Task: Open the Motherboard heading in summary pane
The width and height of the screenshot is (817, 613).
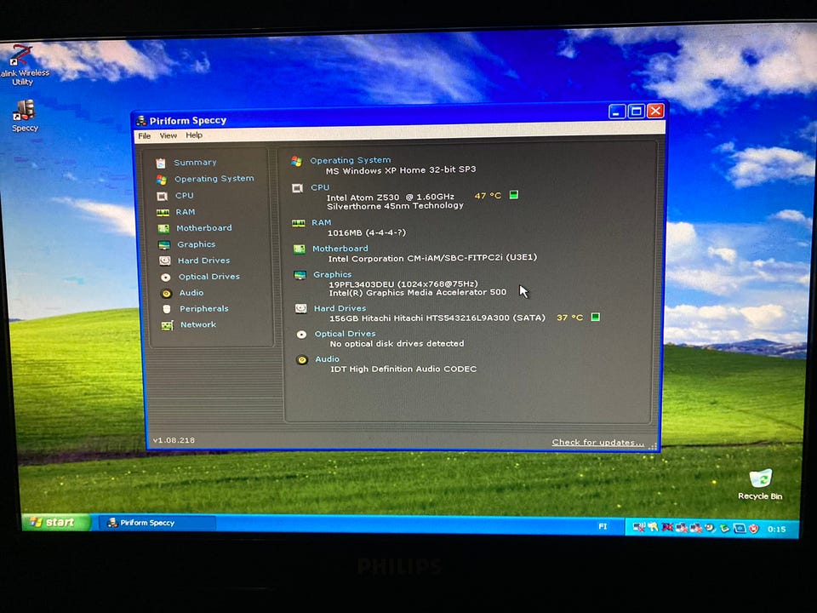Action: point(340,248)
